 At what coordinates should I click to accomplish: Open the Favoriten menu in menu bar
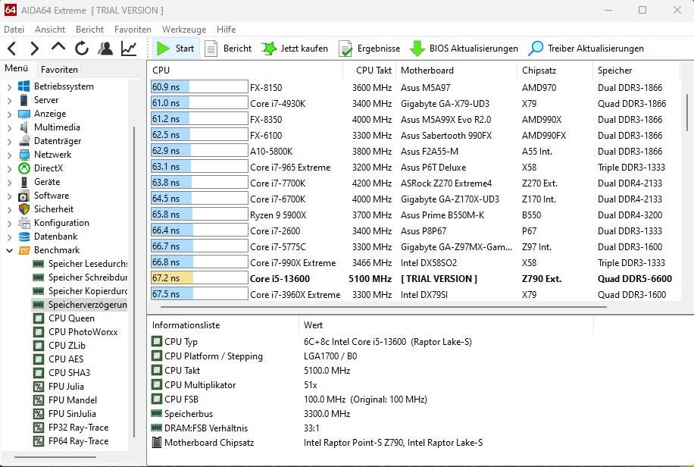coord(133,30)
